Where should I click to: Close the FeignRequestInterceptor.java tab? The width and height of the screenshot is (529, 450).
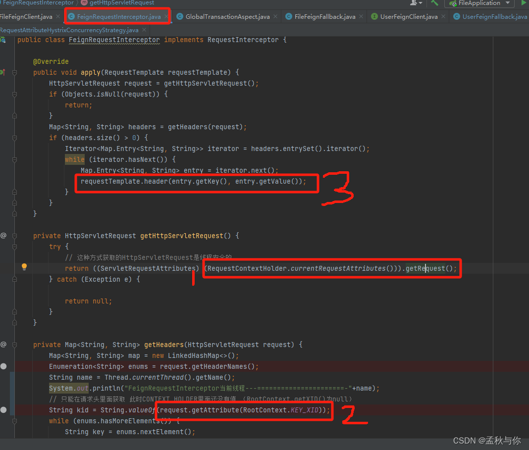[166, 16]
